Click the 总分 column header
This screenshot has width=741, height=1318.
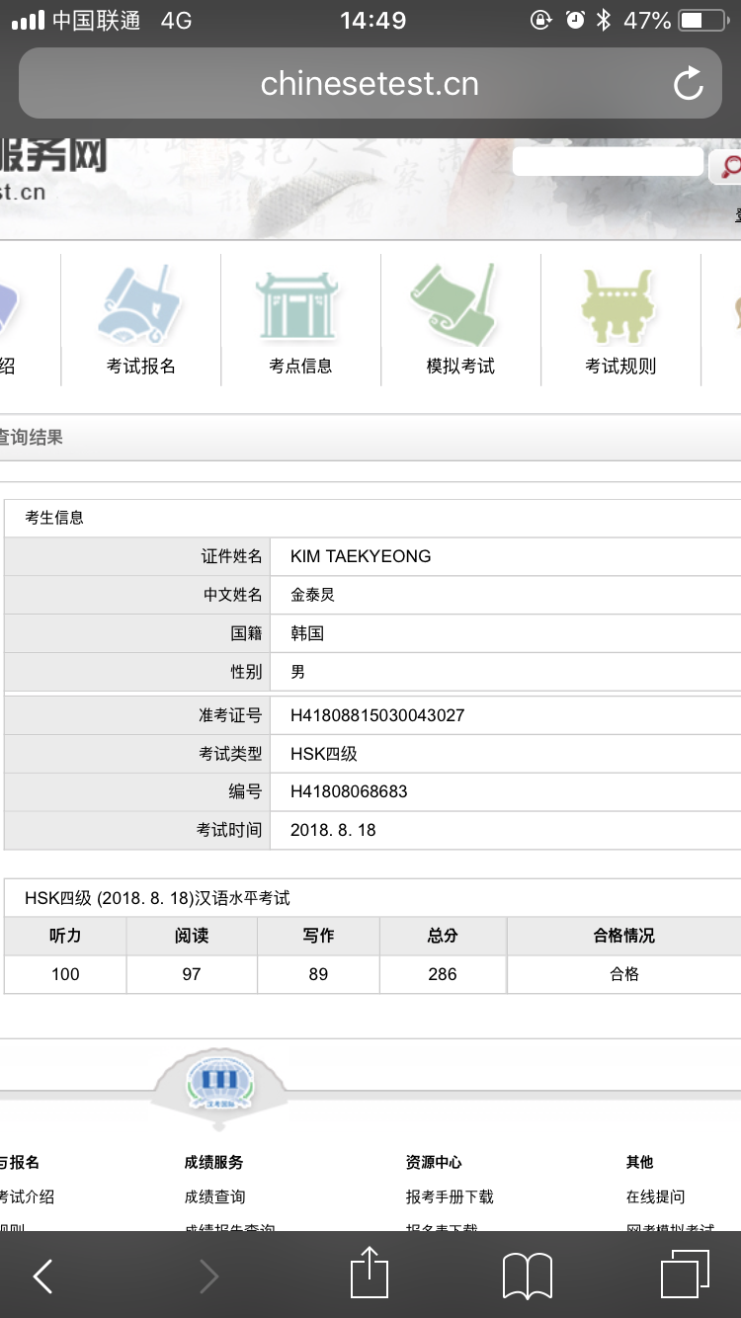pyautogui.click(x=443, y=936)
